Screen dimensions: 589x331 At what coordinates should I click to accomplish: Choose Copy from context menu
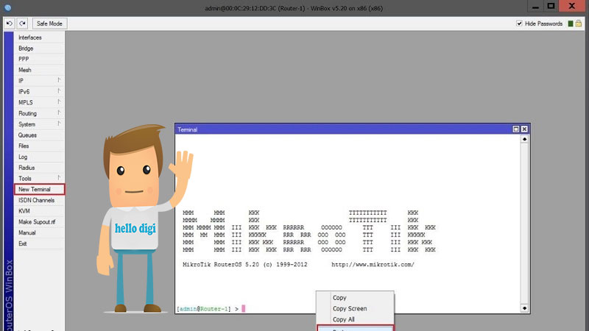(x=355, y=298)
